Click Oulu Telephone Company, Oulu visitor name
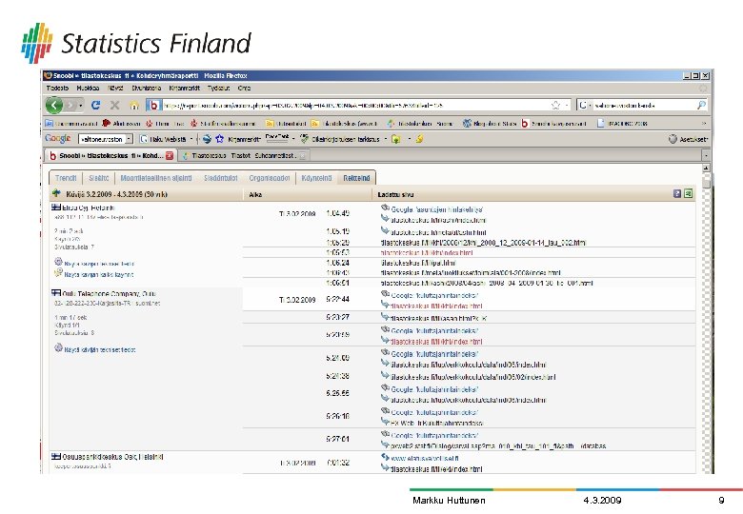Image resolution: width=743 pixels, height=514 pixels. (109, 293)
